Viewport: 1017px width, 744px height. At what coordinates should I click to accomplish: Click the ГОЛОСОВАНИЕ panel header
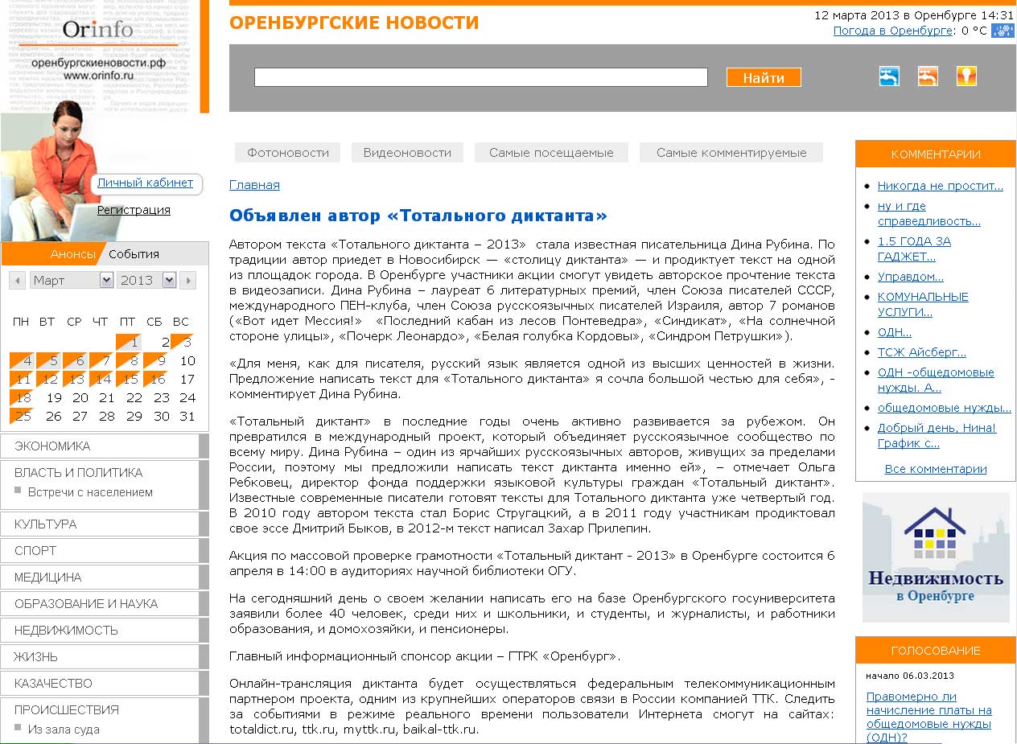pos(936,651)
